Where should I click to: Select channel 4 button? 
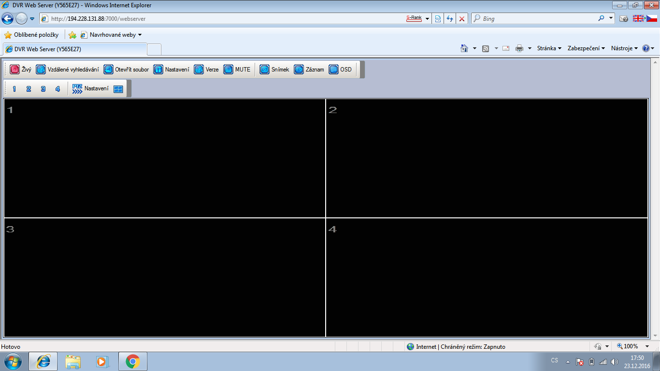[x=57, y=89]
